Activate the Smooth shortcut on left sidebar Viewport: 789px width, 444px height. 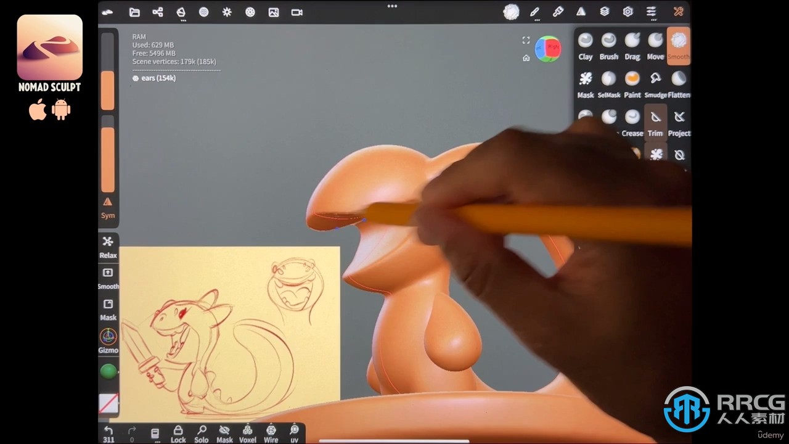(x=108, y=278)
